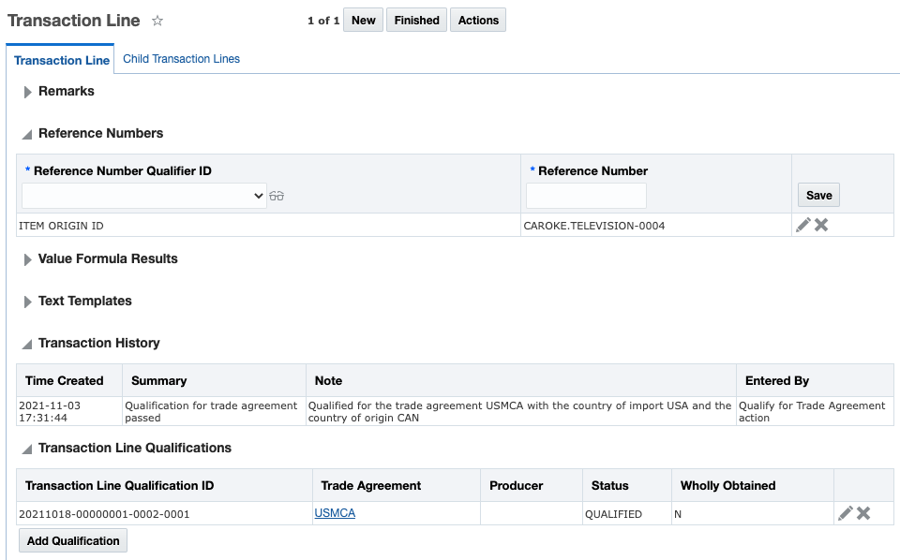The width and height of the screenshot is (900, 560).
Task: Collapse the Transaction Line Qualifications section
Action: coord(28,449)
